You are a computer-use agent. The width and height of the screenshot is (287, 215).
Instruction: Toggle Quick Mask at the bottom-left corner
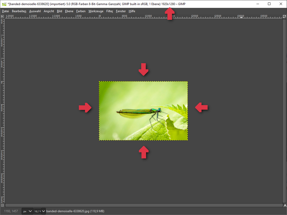pos(2,205)
